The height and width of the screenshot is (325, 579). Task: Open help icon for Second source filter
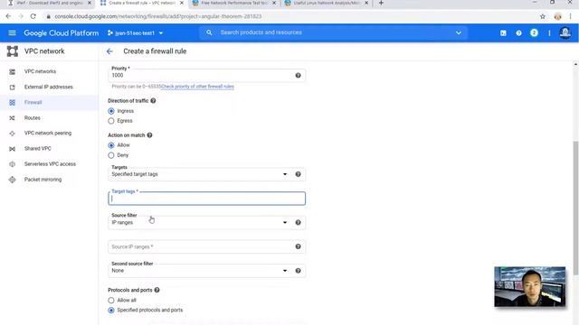(298, 271)
